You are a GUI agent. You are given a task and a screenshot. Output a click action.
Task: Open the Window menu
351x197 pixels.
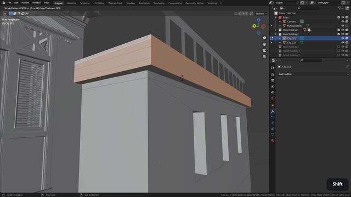pyautogui.click(x=37, y=3)
